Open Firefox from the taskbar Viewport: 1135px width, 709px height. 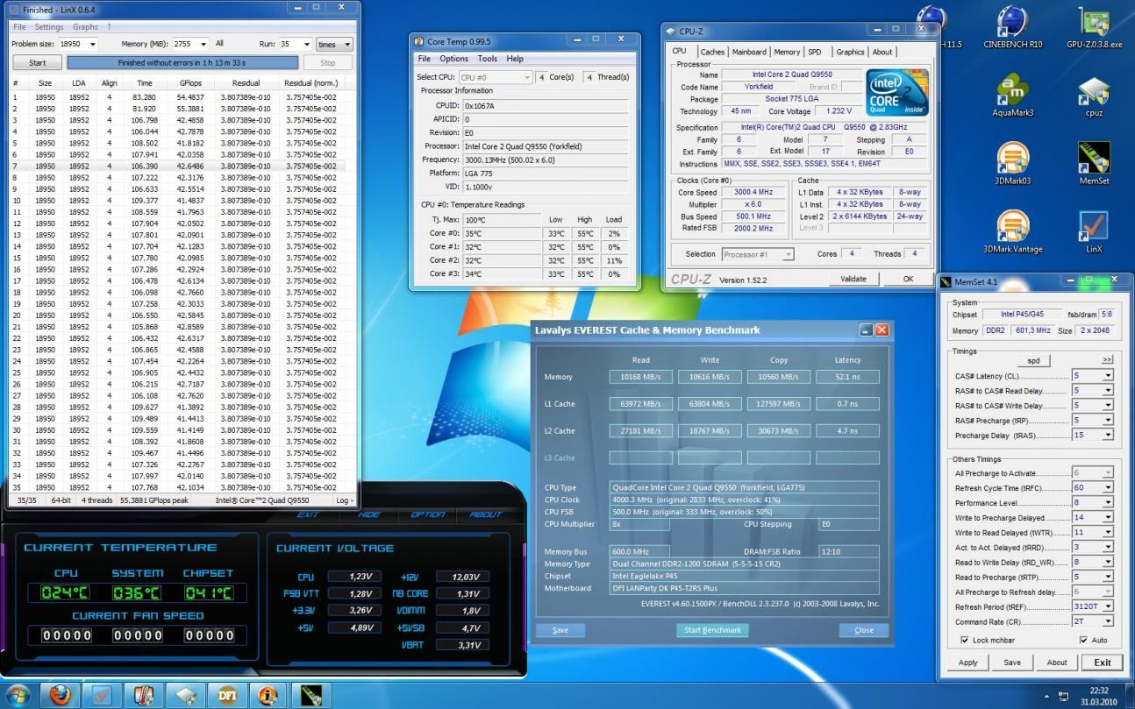pyautogui.click(x=60, y=696)
